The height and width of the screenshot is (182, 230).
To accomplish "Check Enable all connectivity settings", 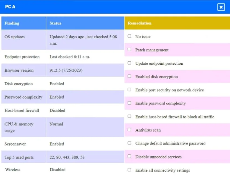I will (x=129, y=170).
